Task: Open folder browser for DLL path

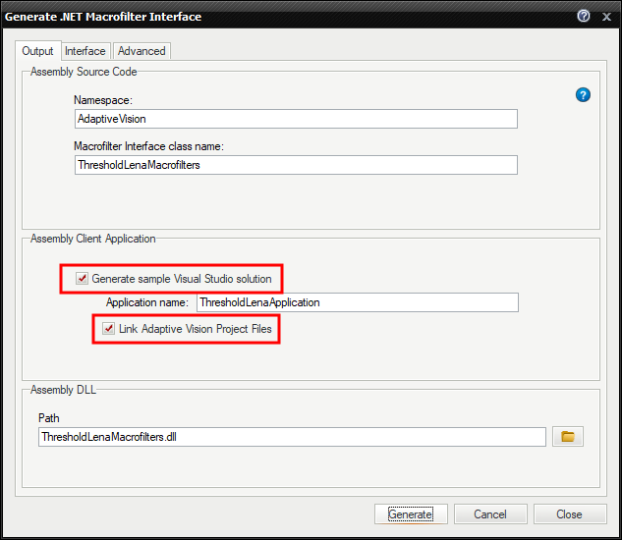Action: pyautogui.click(x=568, y=437)
